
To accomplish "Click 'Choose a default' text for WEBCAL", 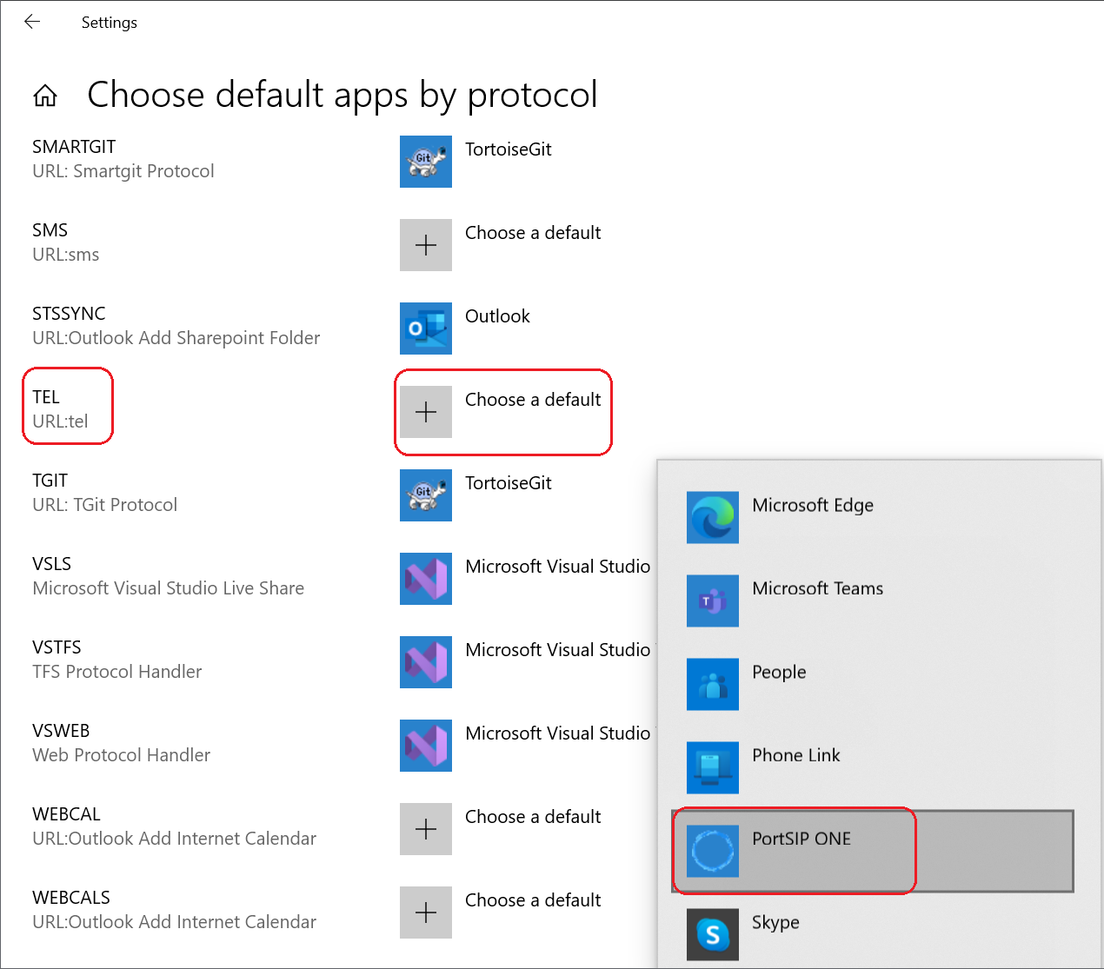I will 533,817.
